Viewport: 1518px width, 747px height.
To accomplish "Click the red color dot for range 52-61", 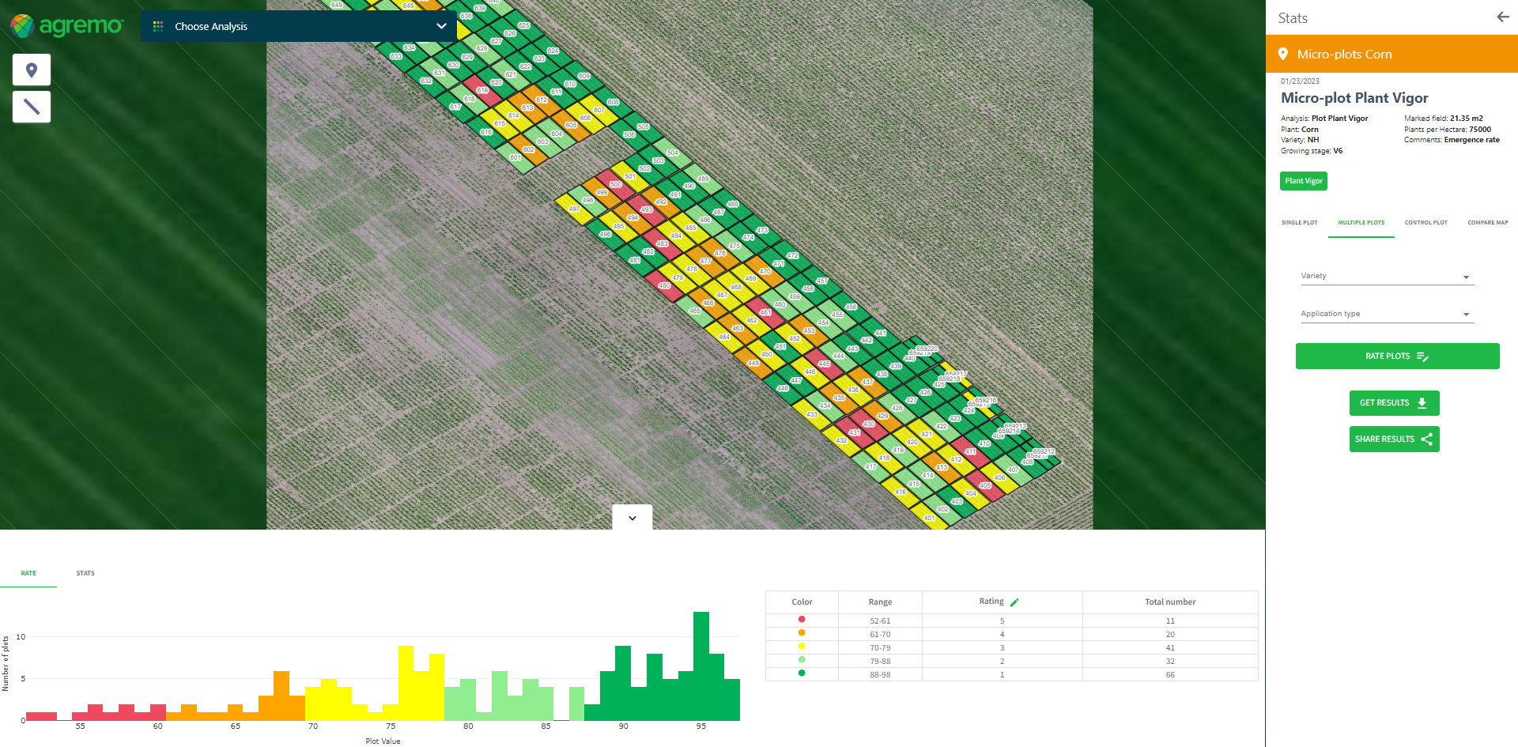I will pos(802,620).
